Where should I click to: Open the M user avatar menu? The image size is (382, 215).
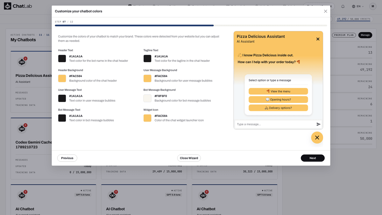click(x=373, y=6)
